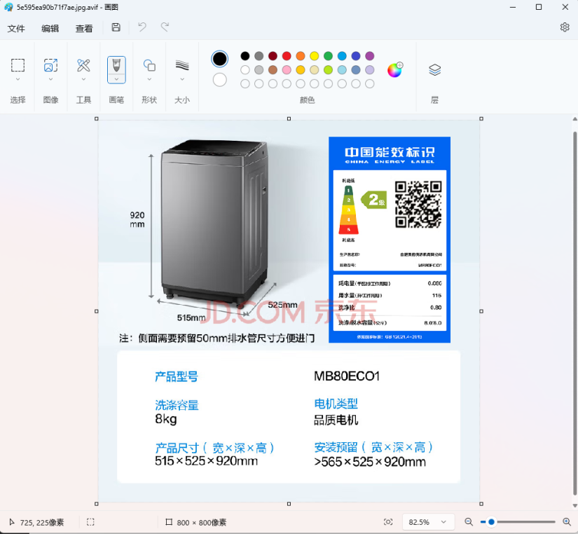578x534 pixels.
Task: Fit canvas to window using status bar icon
Action: tap(388, 522)
